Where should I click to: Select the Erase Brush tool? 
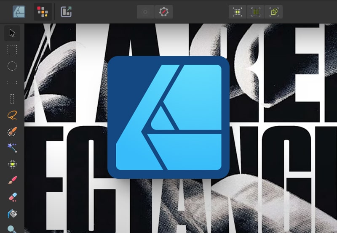(13, 197)
